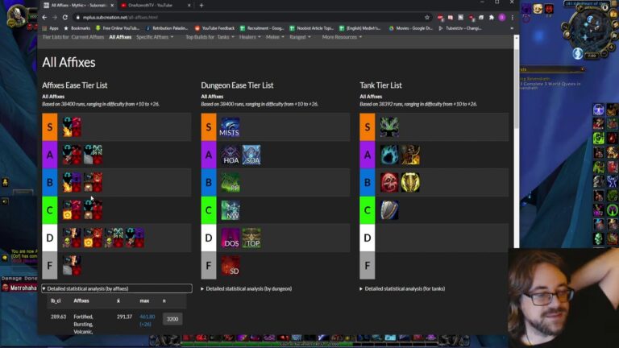The width and height of the screenshot is (619, 348).
Task: Open the SD dungeon icon in F tier
Action: point(231,265)
